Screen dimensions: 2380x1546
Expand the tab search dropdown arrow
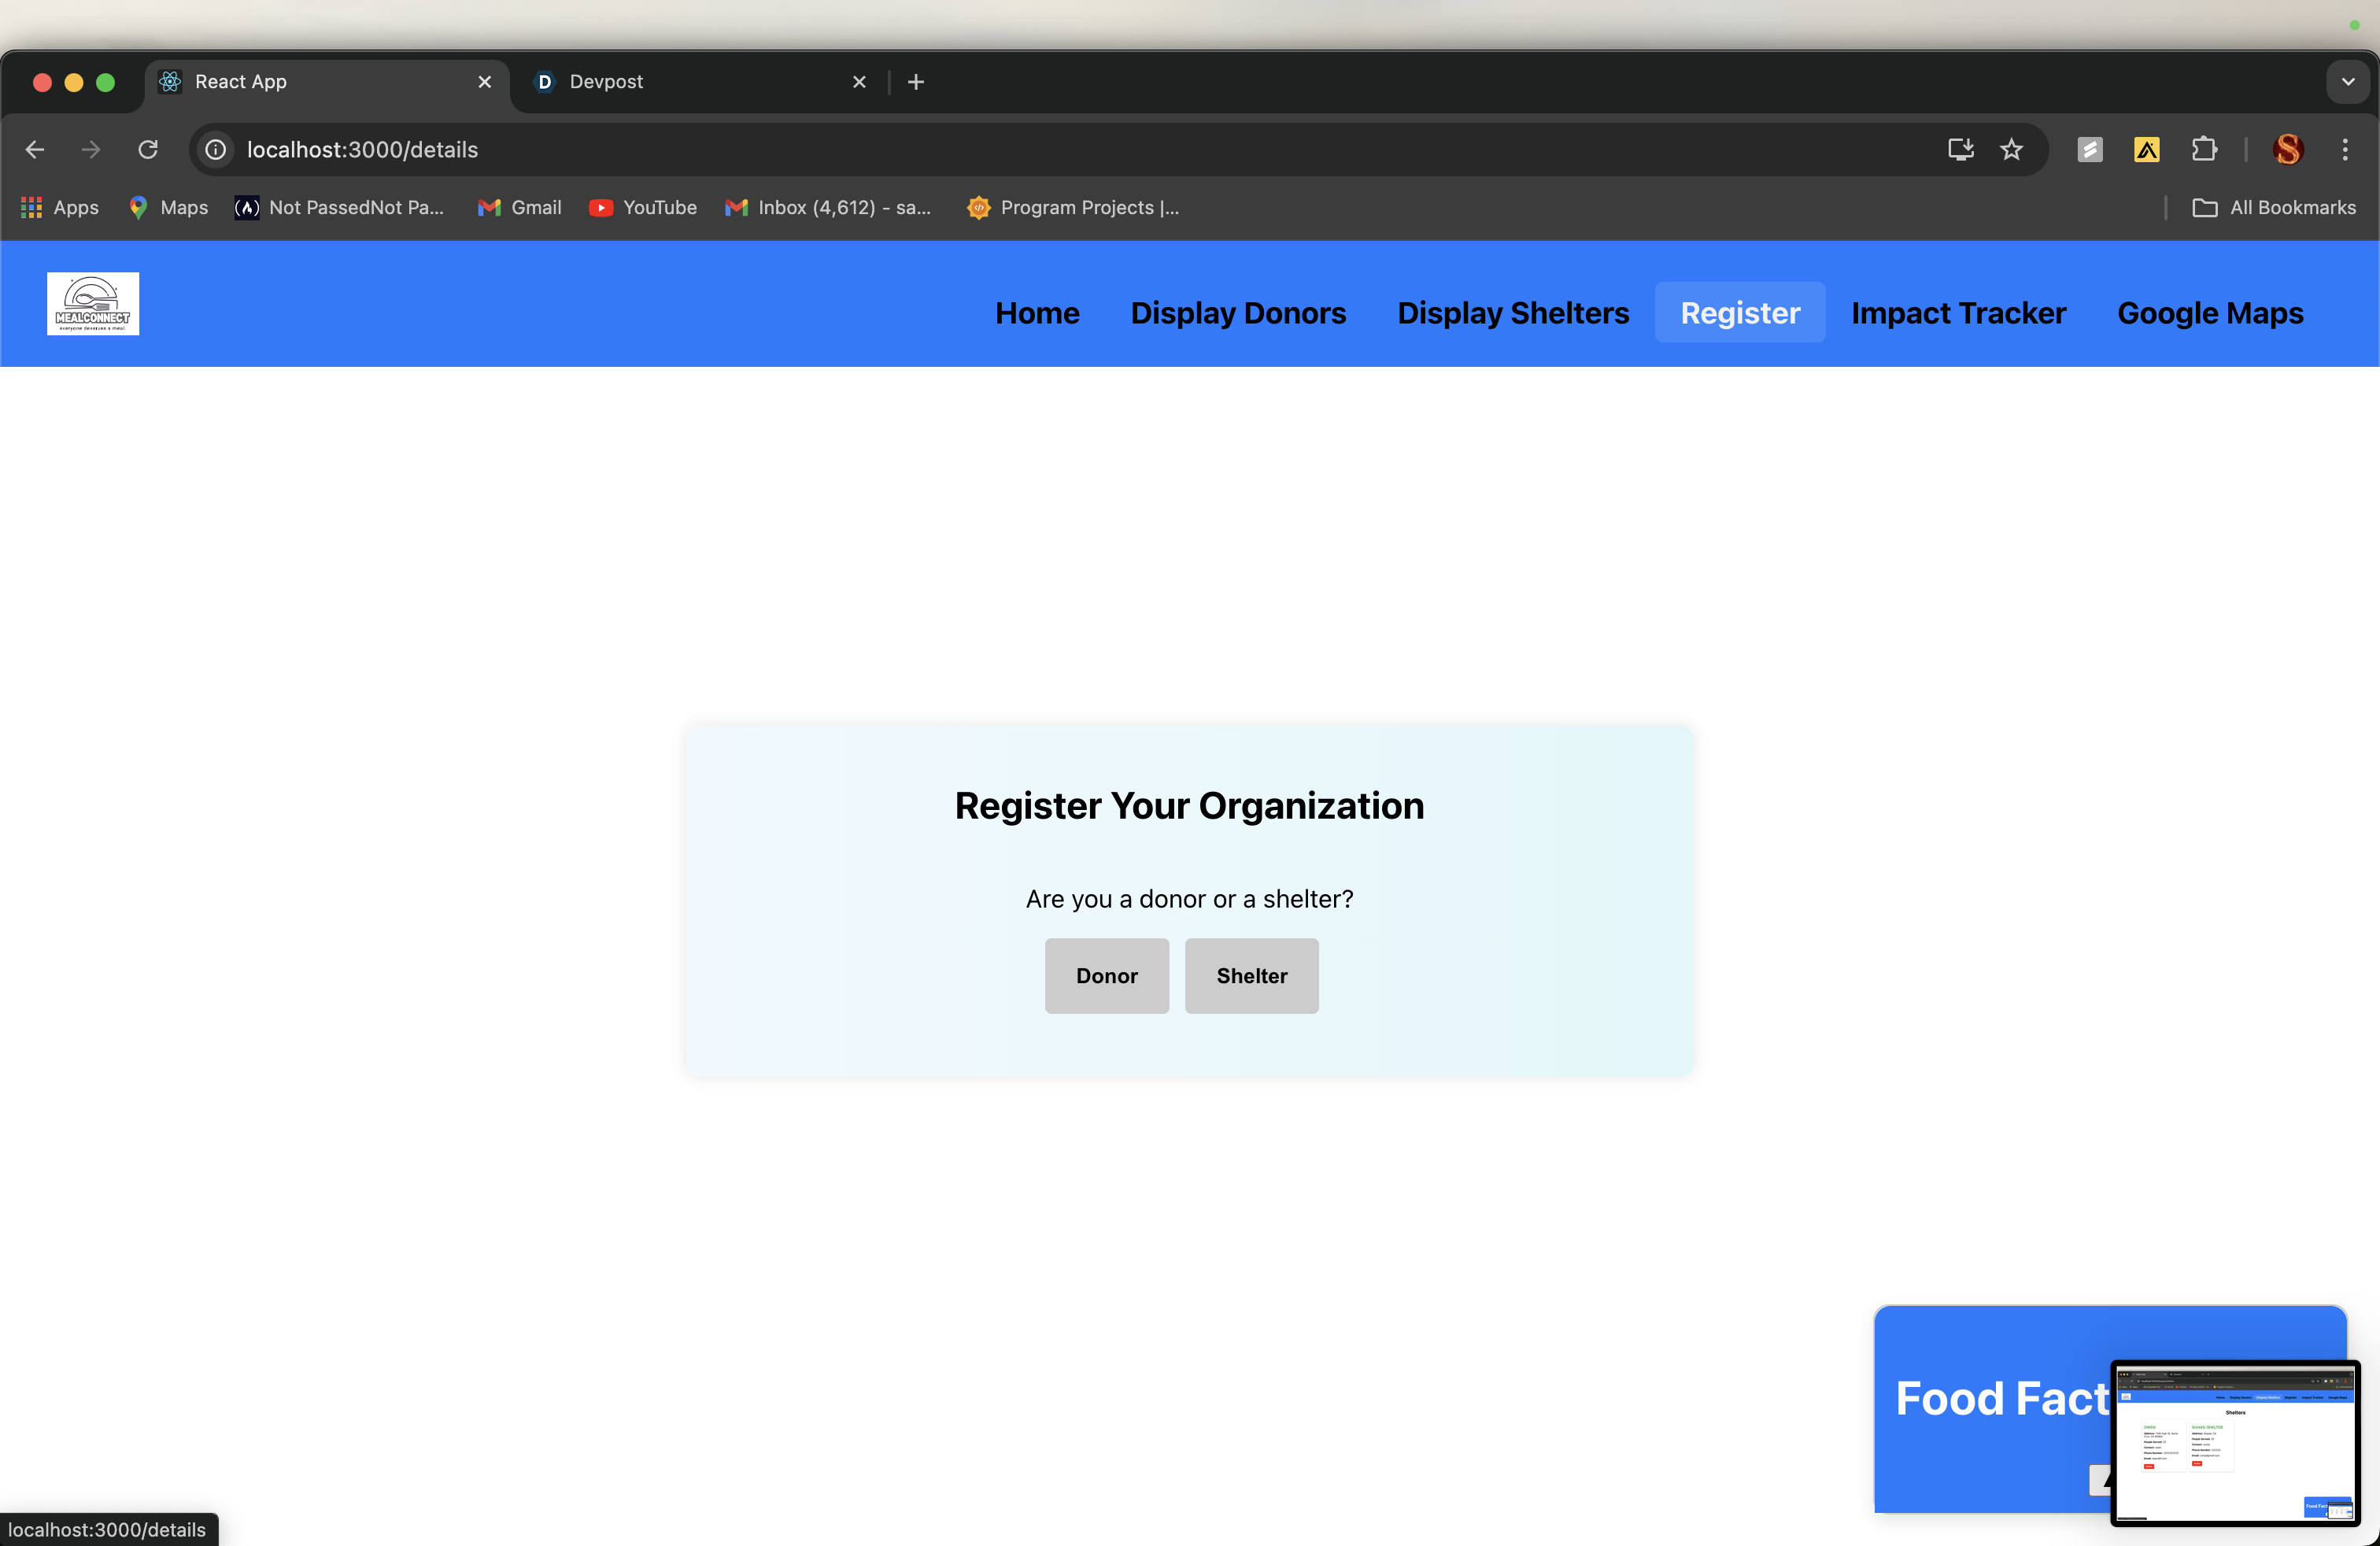2348,82
